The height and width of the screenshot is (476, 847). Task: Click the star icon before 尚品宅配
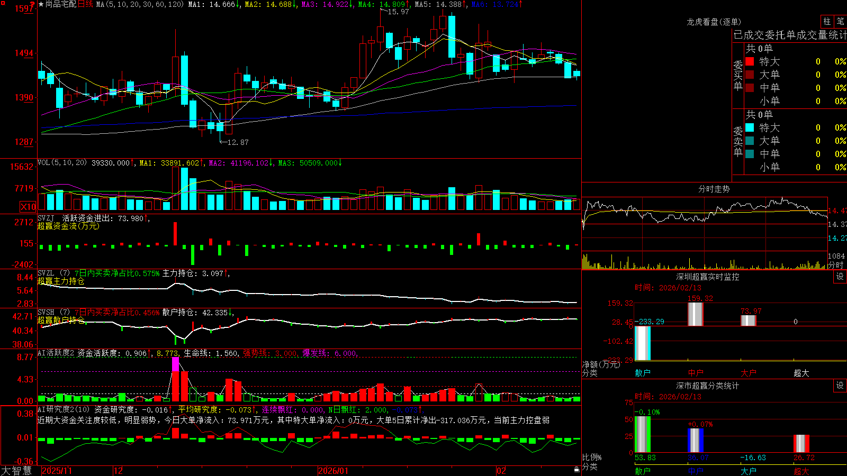(41, 4)
